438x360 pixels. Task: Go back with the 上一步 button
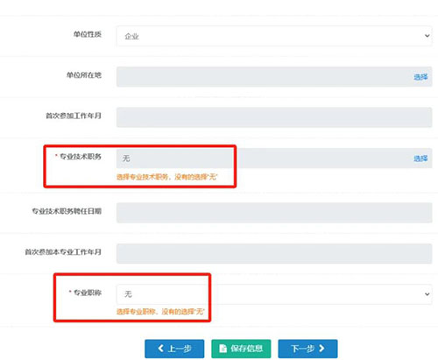coord(174,349)
